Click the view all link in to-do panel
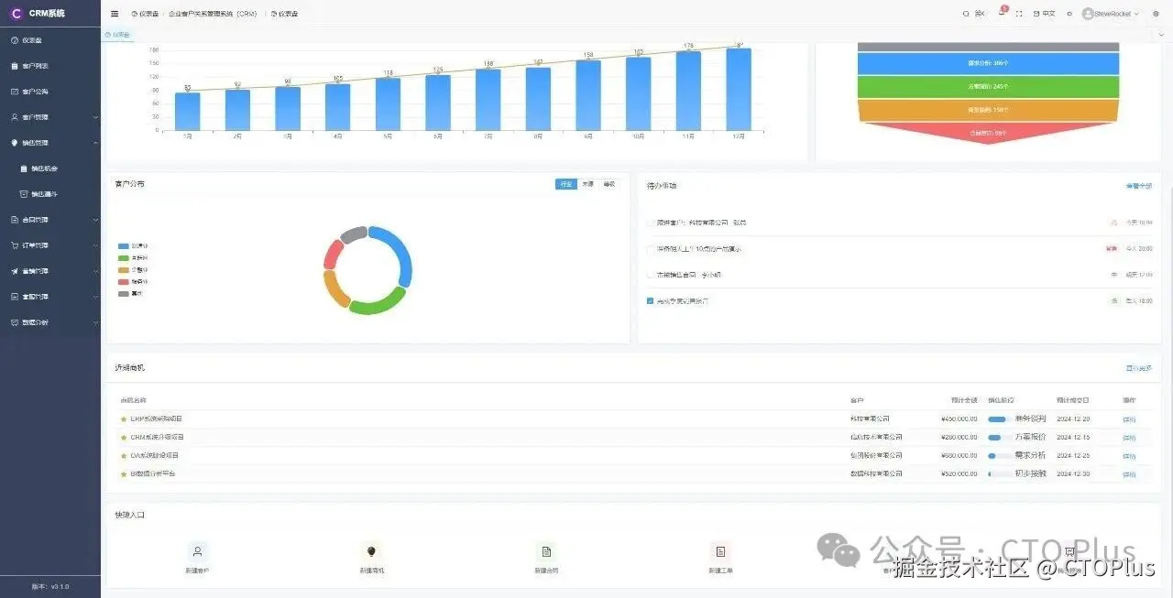Screen dimensions: 1173x598 (x=1139, y=186)
